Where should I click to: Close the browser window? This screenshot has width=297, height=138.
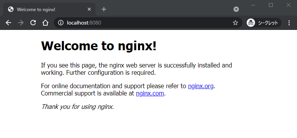288,5
